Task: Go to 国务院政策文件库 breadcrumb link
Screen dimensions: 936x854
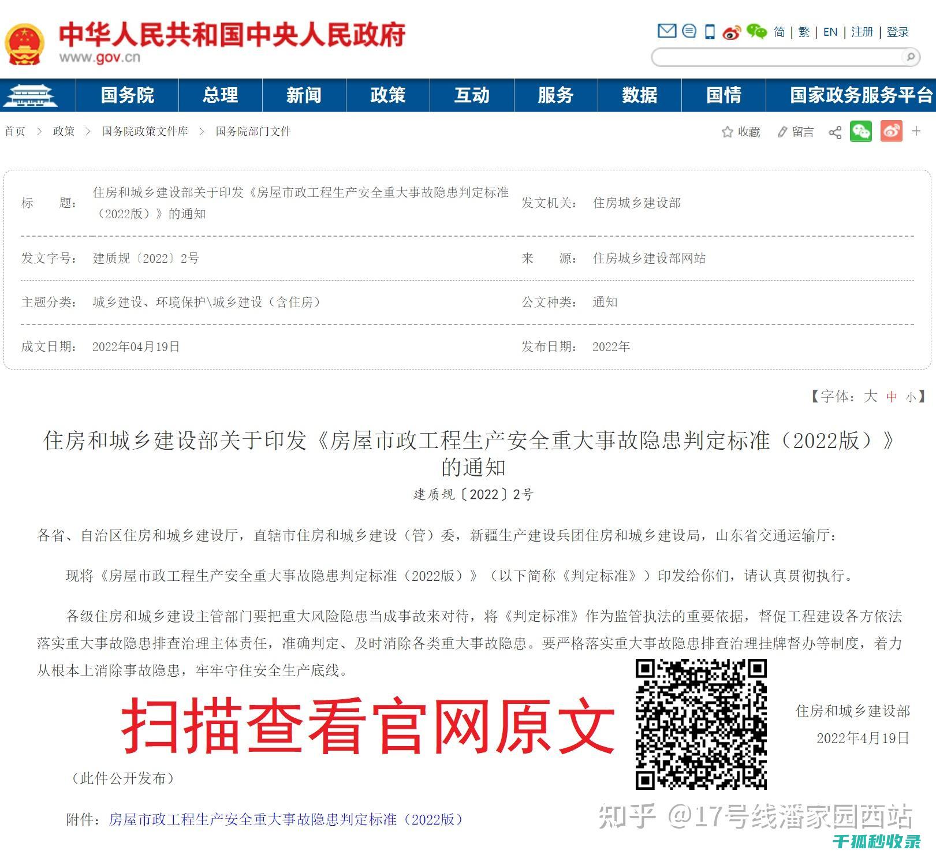Action: pyautogui.click(x=145, y=132)
